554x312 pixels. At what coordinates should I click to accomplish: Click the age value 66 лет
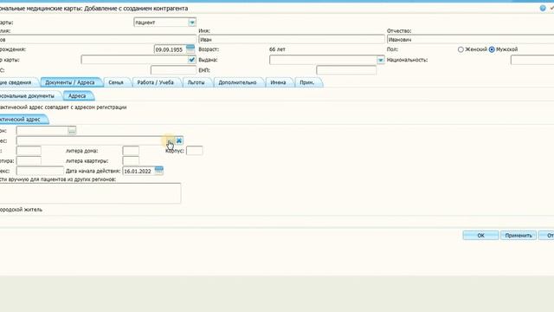[x=277, y=49]
